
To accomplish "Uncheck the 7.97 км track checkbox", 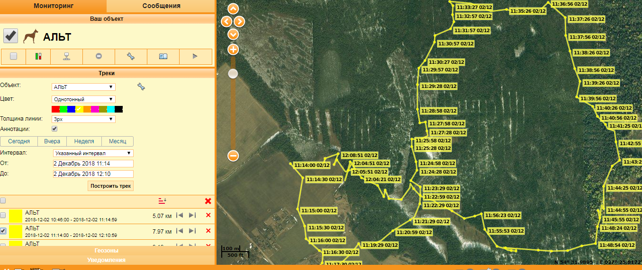I will pos(3,231).
